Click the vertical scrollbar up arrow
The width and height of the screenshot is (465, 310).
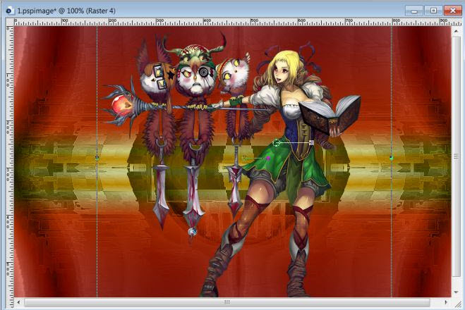456,31
